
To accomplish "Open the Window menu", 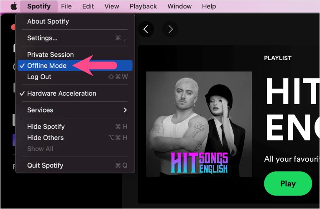I will point(179,6).
